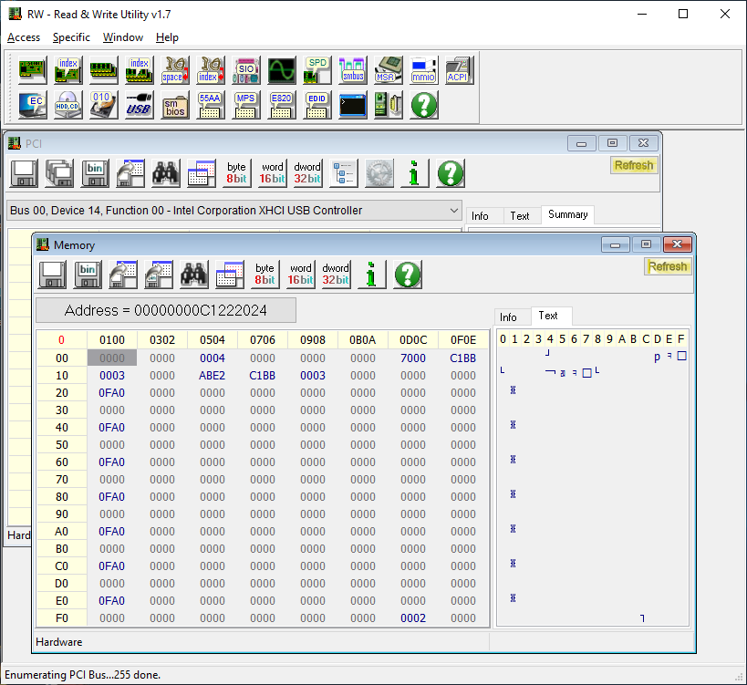Select memory cell with value ABE2

(212, 376)
